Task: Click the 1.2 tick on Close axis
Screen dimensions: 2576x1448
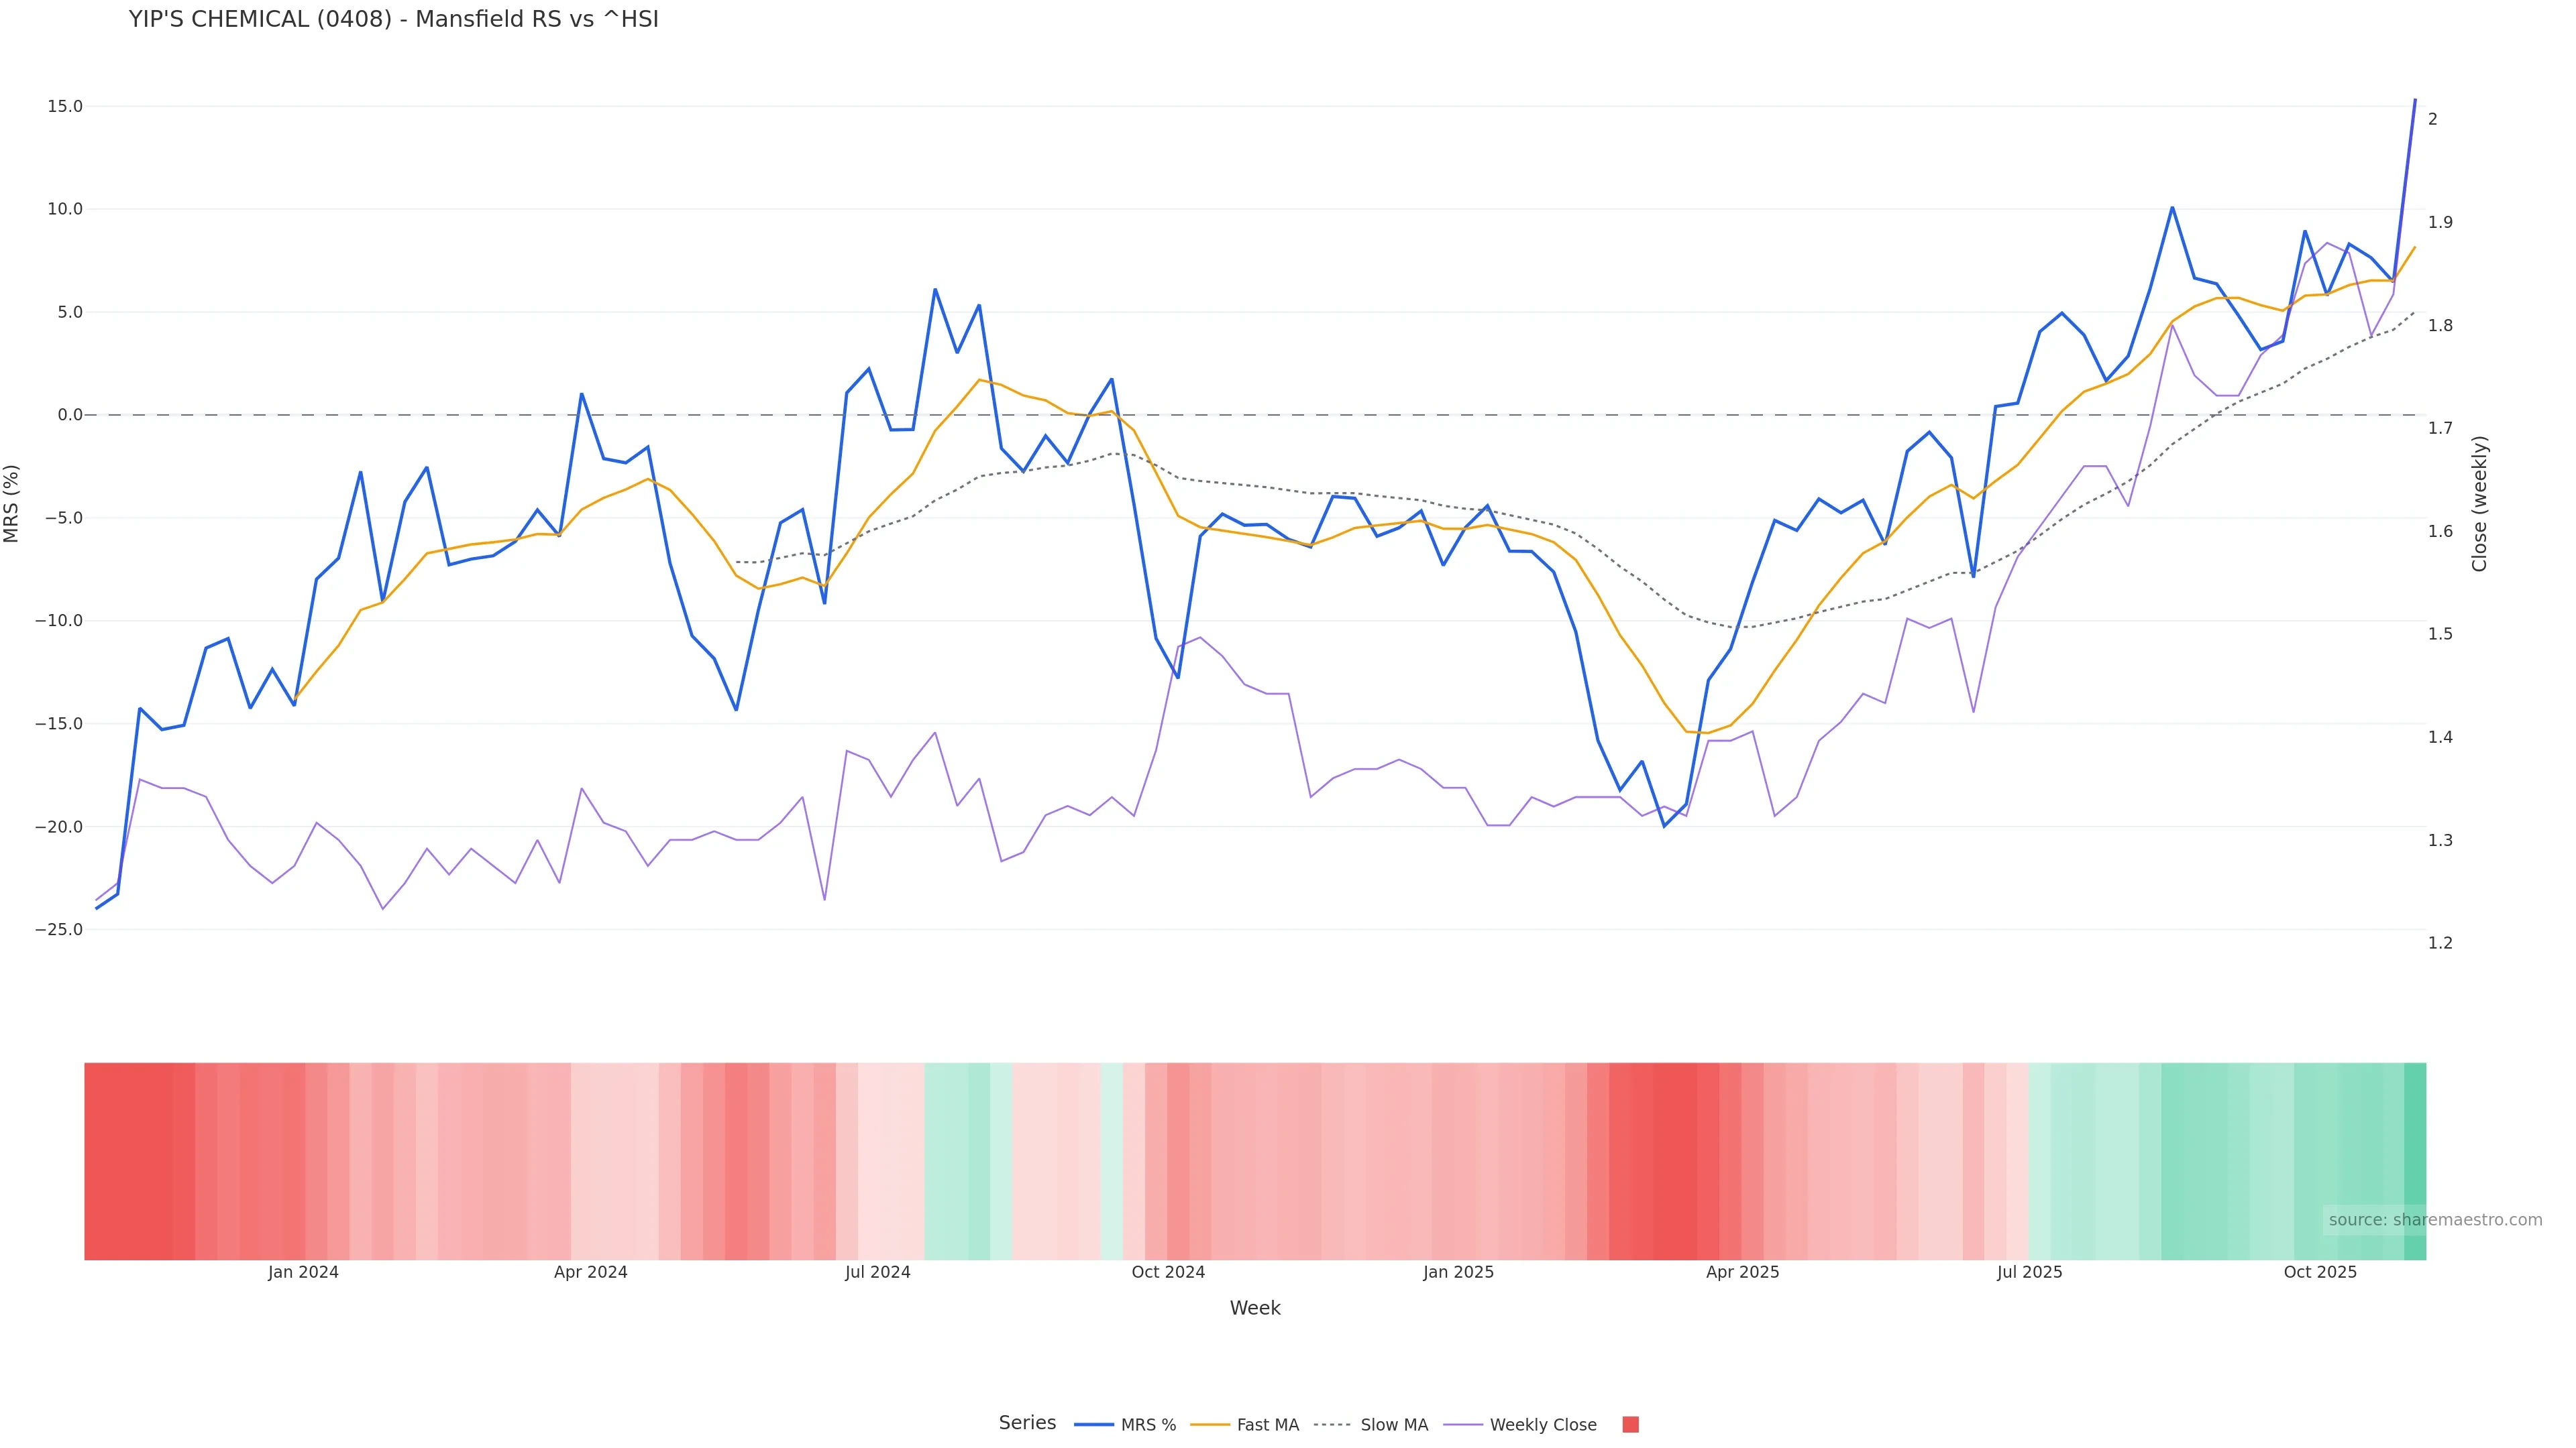Action: (x=2440, y=943)
